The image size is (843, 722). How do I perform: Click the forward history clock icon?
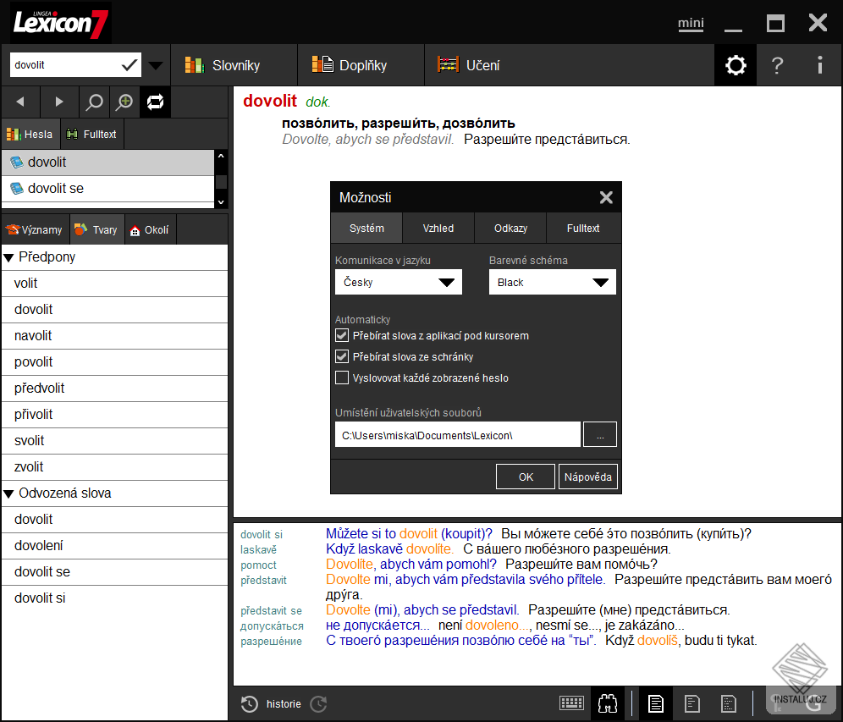coord(319,703)
